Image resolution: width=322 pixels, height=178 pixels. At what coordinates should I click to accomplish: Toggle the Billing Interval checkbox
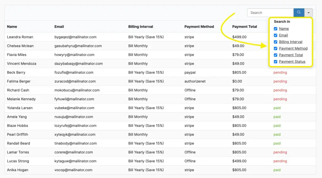(275, 42)
